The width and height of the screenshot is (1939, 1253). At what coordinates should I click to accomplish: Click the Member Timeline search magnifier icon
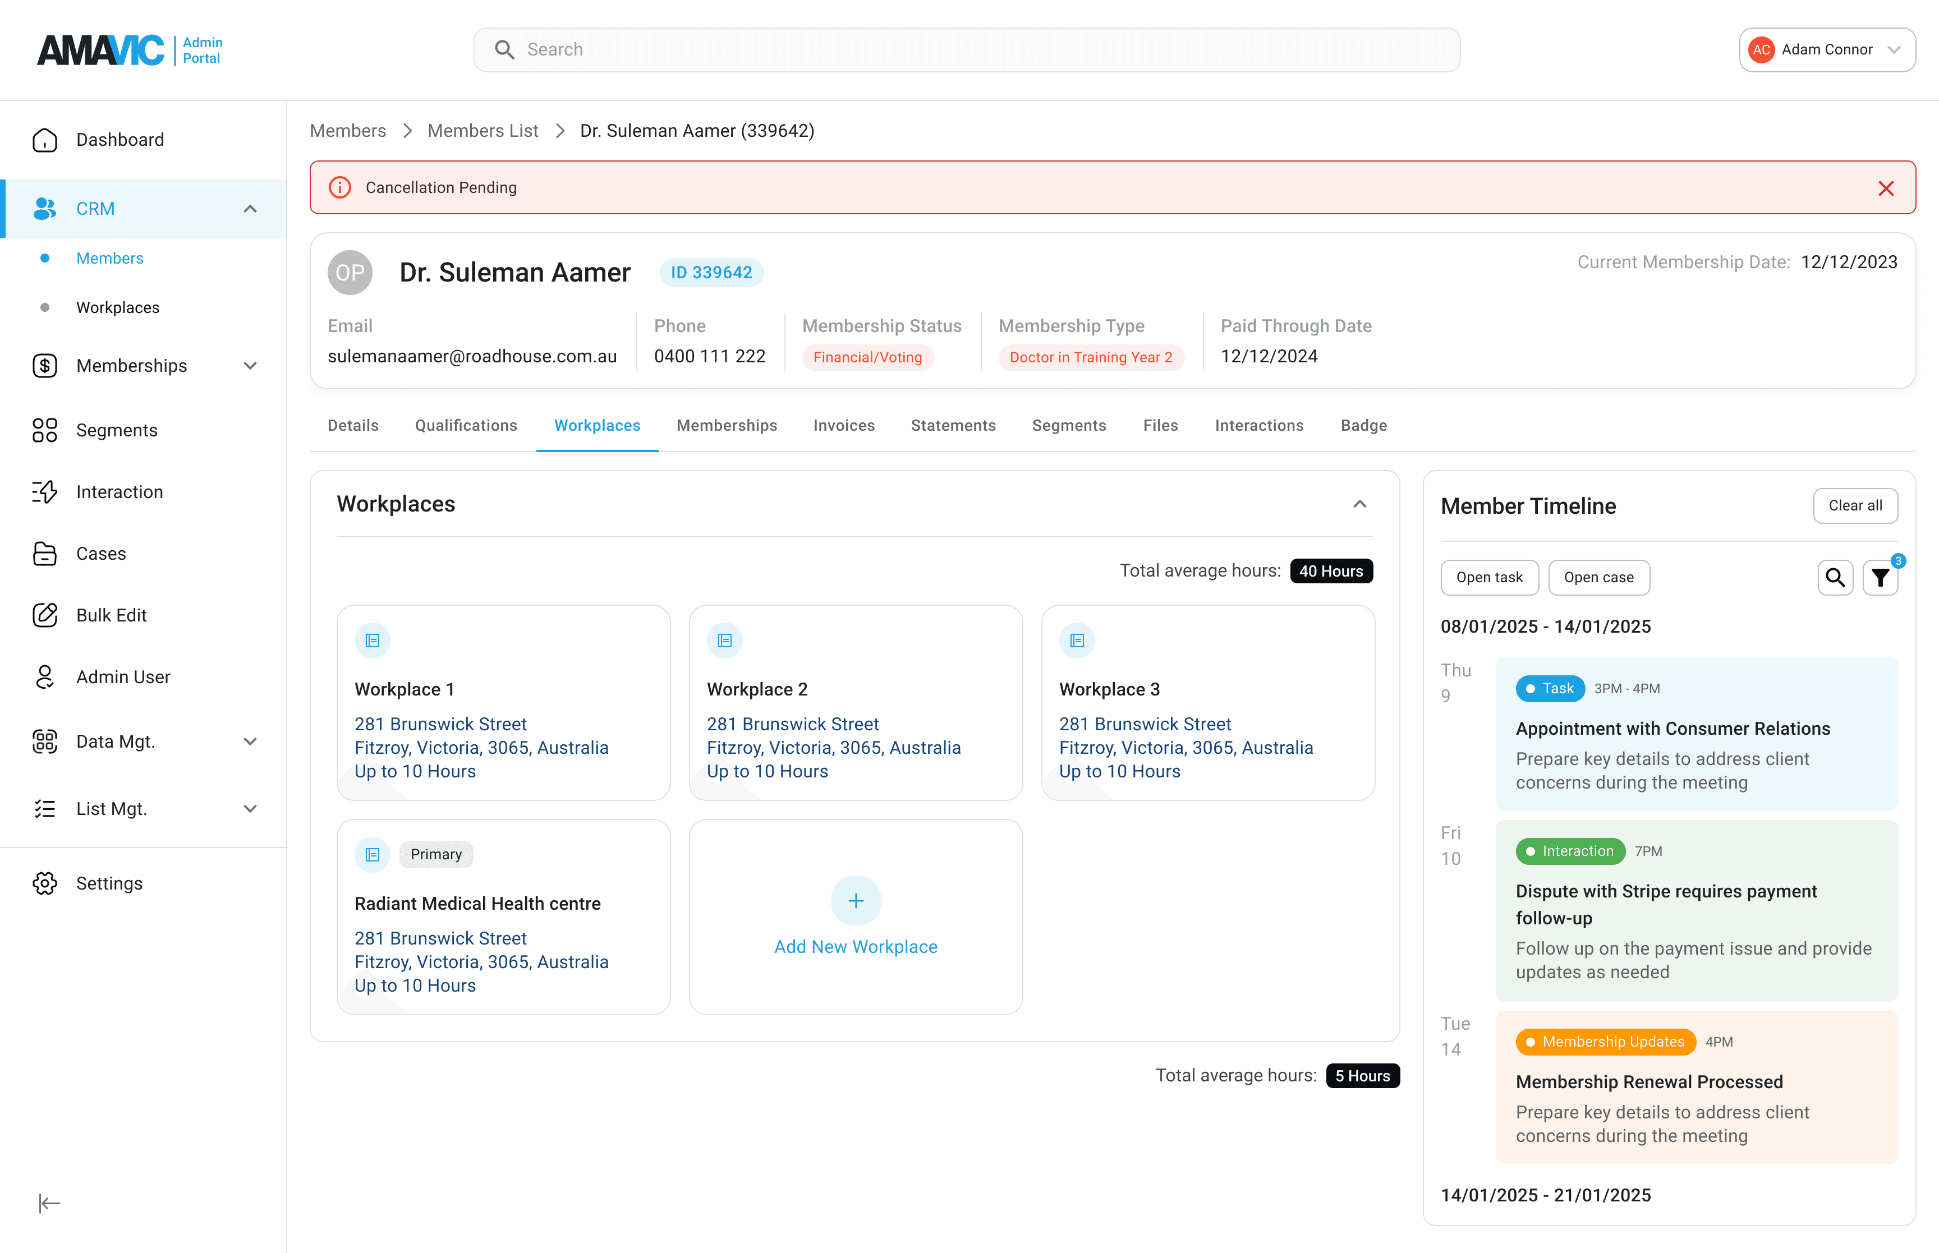point(1835,578)
